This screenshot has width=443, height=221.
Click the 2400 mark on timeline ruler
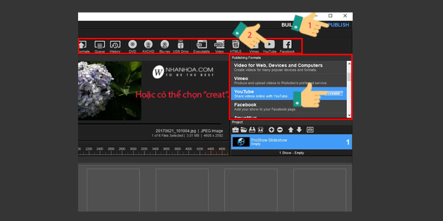(100, 149)
